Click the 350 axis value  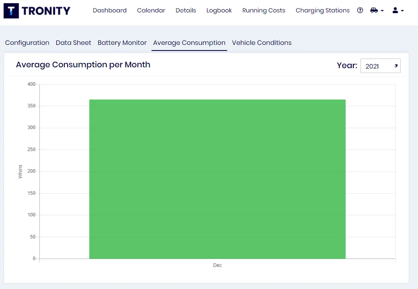[x=31, y=106]
